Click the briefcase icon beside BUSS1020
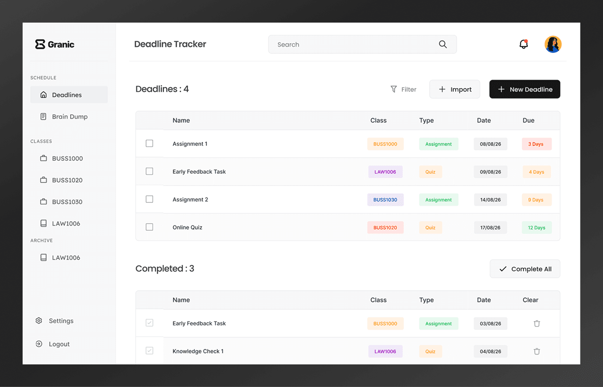This screenshot has height=387, width=603. point(43,180)
